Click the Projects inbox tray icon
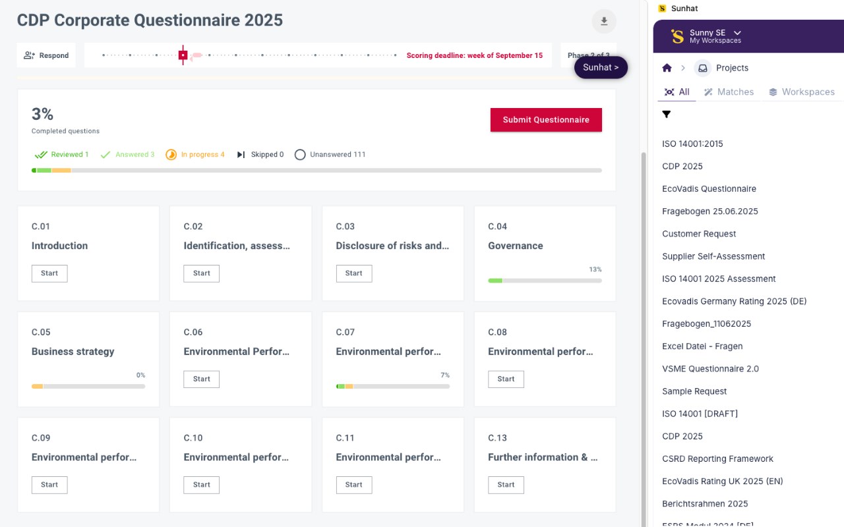Viewport: 844px width, 527px height. coord(703,68)
